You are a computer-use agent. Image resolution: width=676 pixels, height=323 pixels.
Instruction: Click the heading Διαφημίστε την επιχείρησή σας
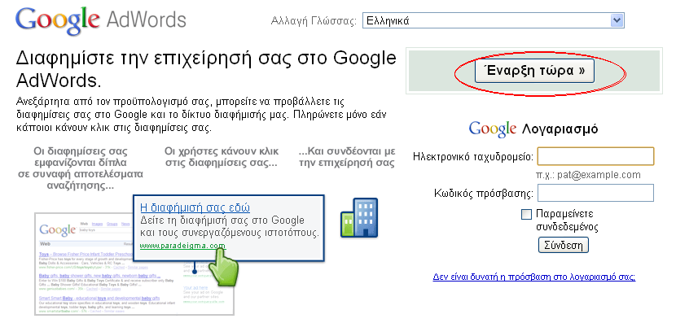[205, 68]
